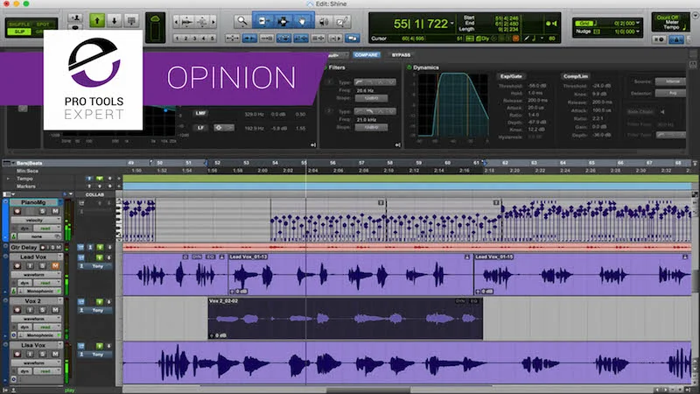Toggle the Dynamics section power button

(409, 67)
